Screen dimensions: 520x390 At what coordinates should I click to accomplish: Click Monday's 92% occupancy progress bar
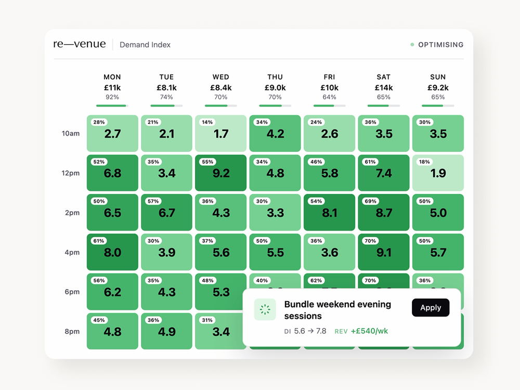click(x=112, y=106)
